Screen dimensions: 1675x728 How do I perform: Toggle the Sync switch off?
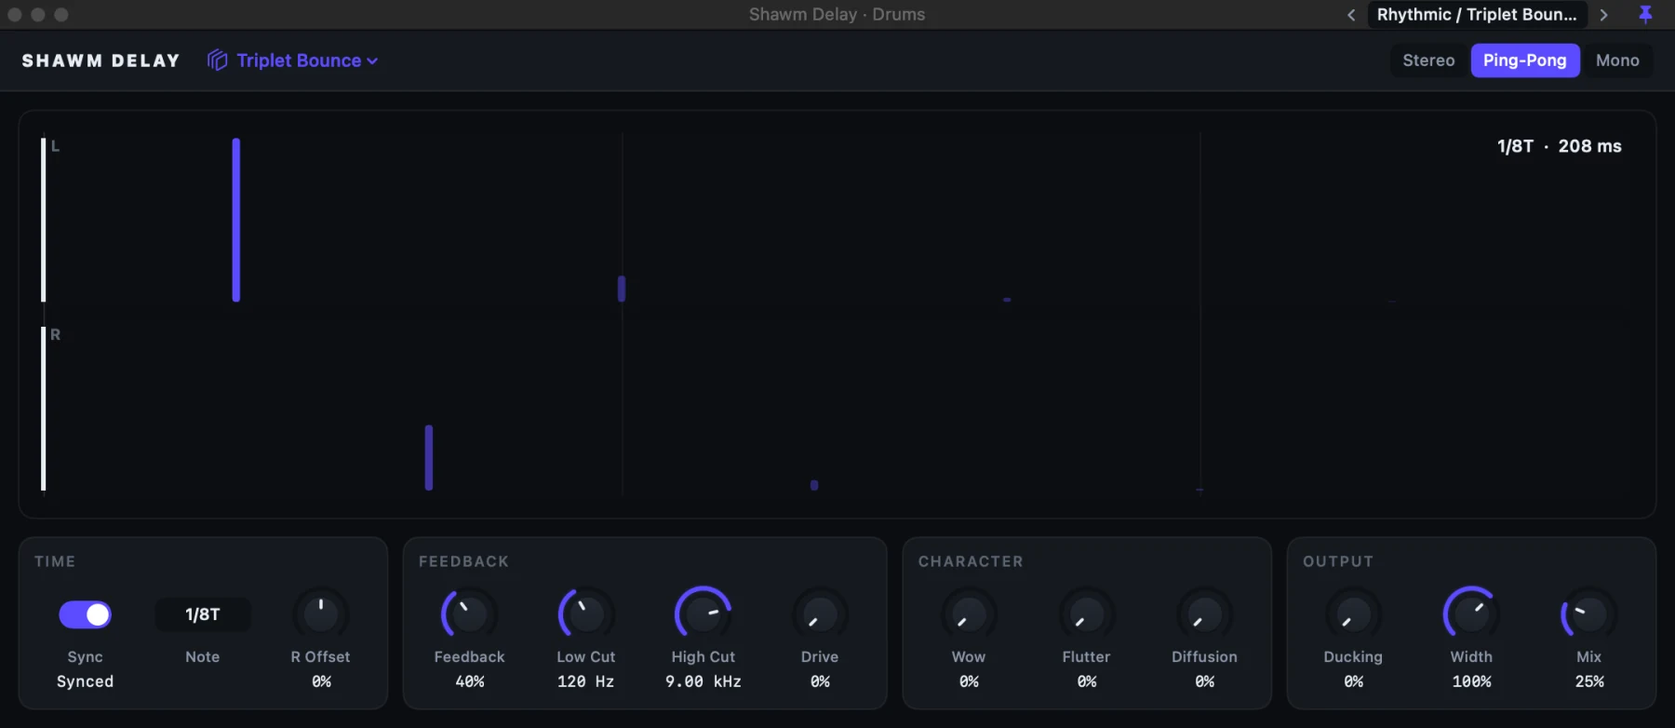point(85,614)
